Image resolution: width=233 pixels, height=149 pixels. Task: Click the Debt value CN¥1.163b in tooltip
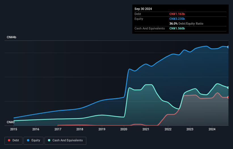pyautogui.click(x=177, y=14)
